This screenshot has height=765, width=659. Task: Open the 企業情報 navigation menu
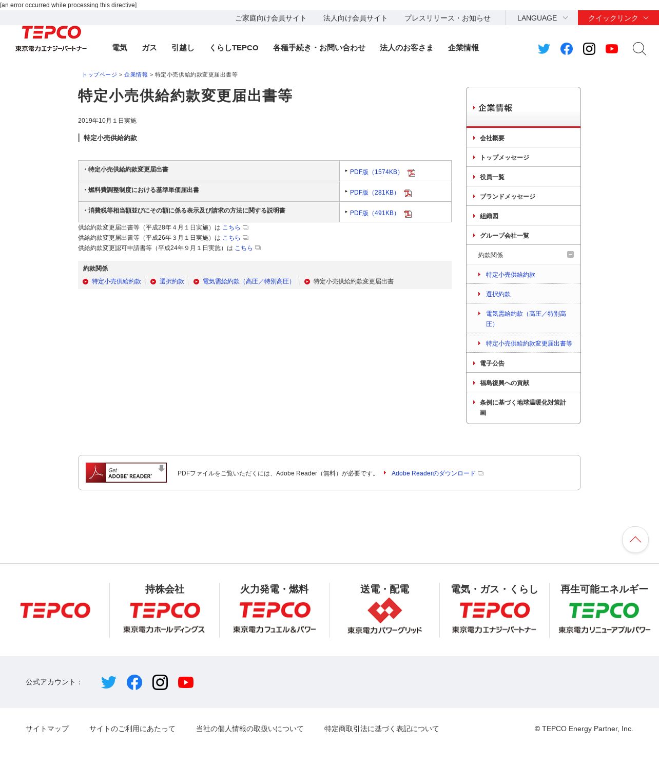463,48
